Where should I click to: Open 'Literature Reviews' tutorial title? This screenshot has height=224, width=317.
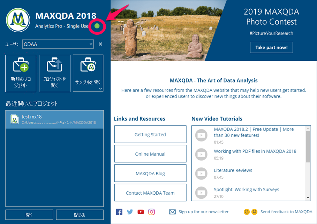click(x=233, y=170)
